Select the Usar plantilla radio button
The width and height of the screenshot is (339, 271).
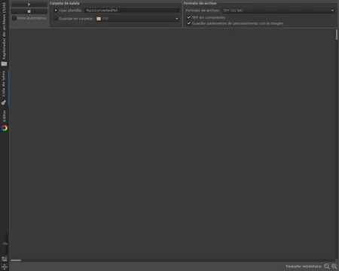[56, 11]
